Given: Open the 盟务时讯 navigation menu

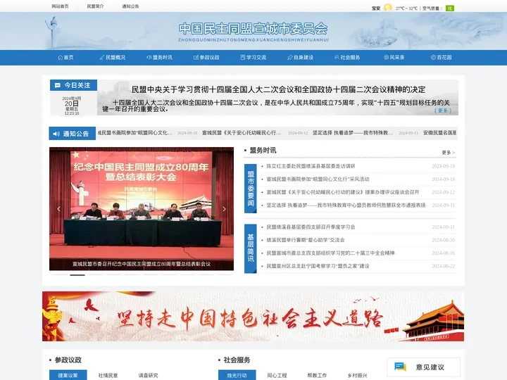Looking at the screenshot, I should click(x=159, y=58).
